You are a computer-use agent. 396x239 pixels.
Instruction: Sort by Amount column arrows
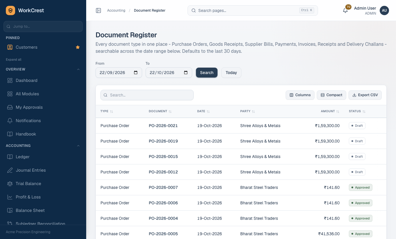click(x=338, y=111)
